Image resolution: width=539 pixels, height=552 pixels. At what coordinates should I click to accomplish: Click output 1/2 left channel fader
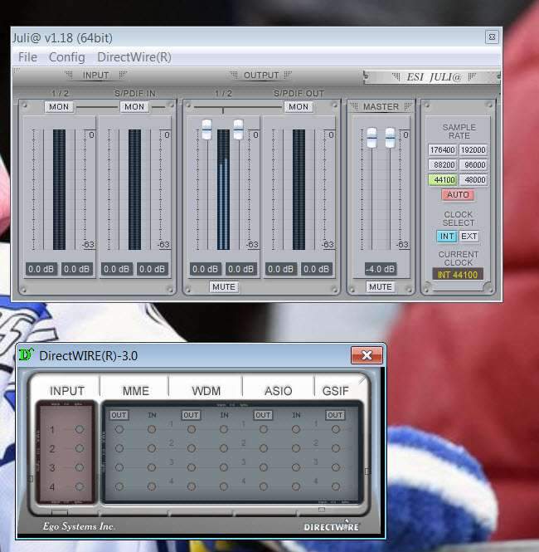(x=206, y=129)
